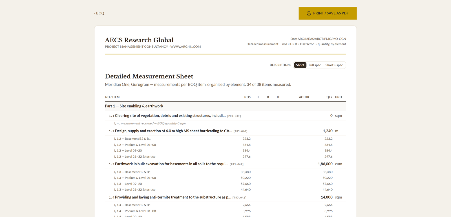Image resolution: width=451 pixels, height=217 pixels.
Task: Click the no measurement recorded note
Action: (151, 123)
